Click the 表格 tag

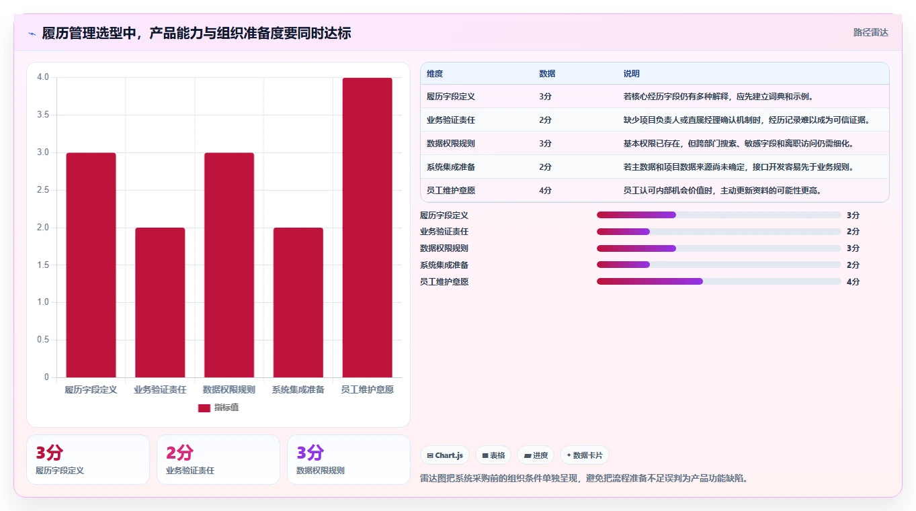pos(493,455)
